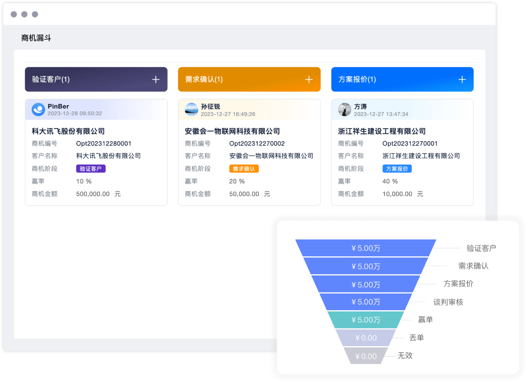Click purple 验证客户 stage tag

click(91, 169)
